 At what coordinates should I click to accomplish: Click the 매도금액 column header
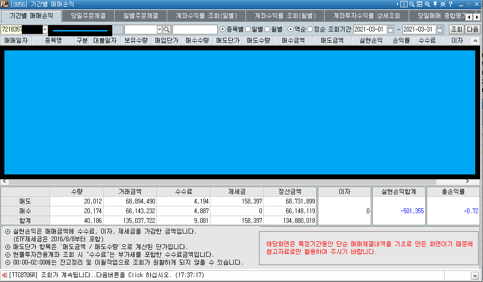click(x=332, y=41)
